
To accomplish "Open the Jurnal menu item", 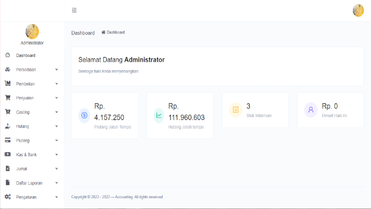I will [x=22, y=169].
